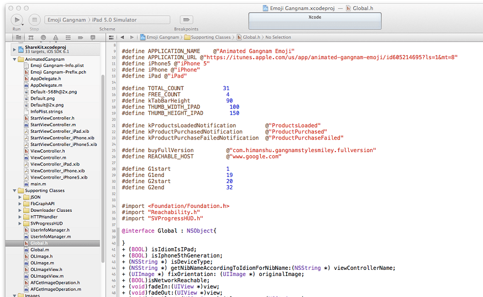Collapse the AnimatedGangnam group
This screenshot has width=483, height=297.
14,59
